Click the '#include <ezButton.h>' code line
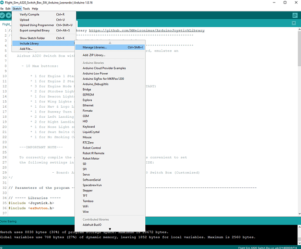301x249 pixels. (31, 208)
